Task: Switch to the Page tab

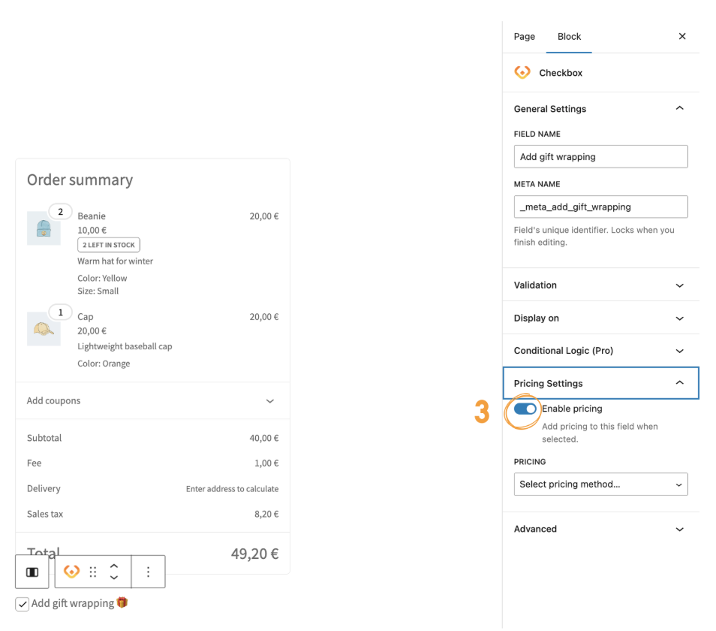Action: [x=525, y=37]
